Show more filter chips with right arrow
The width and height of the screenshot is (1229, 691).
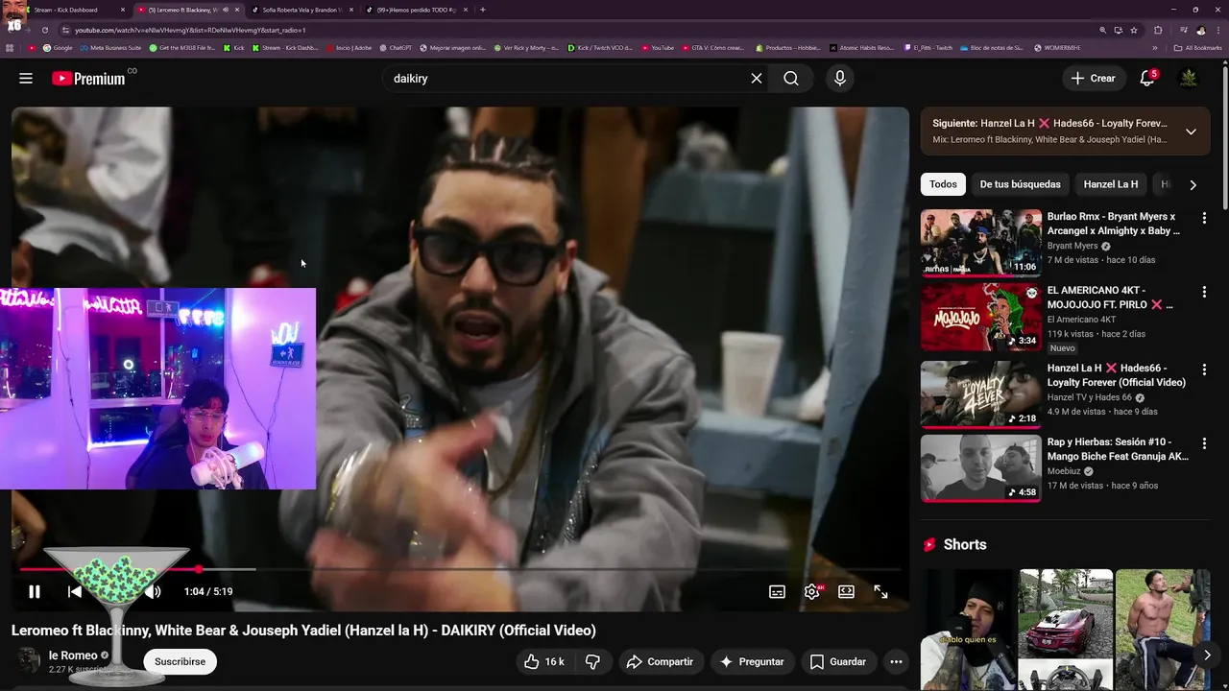tap(1193, 184)
